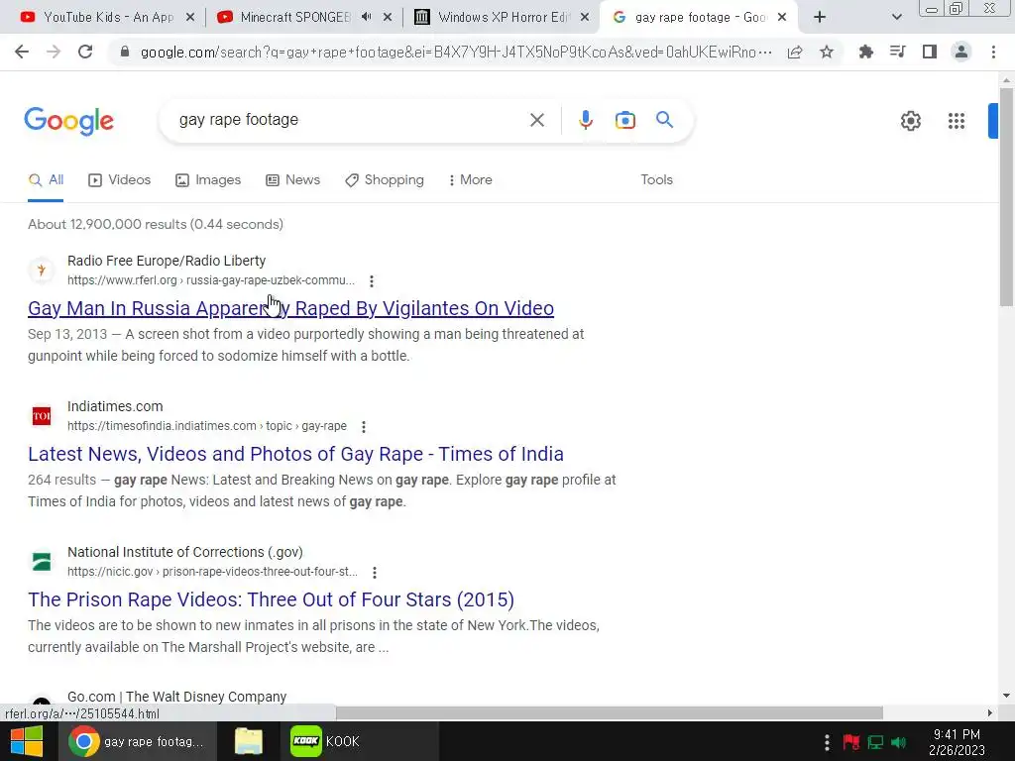Start voice search with the microphone
This screenshot has width=1015, height=761.
585,120
